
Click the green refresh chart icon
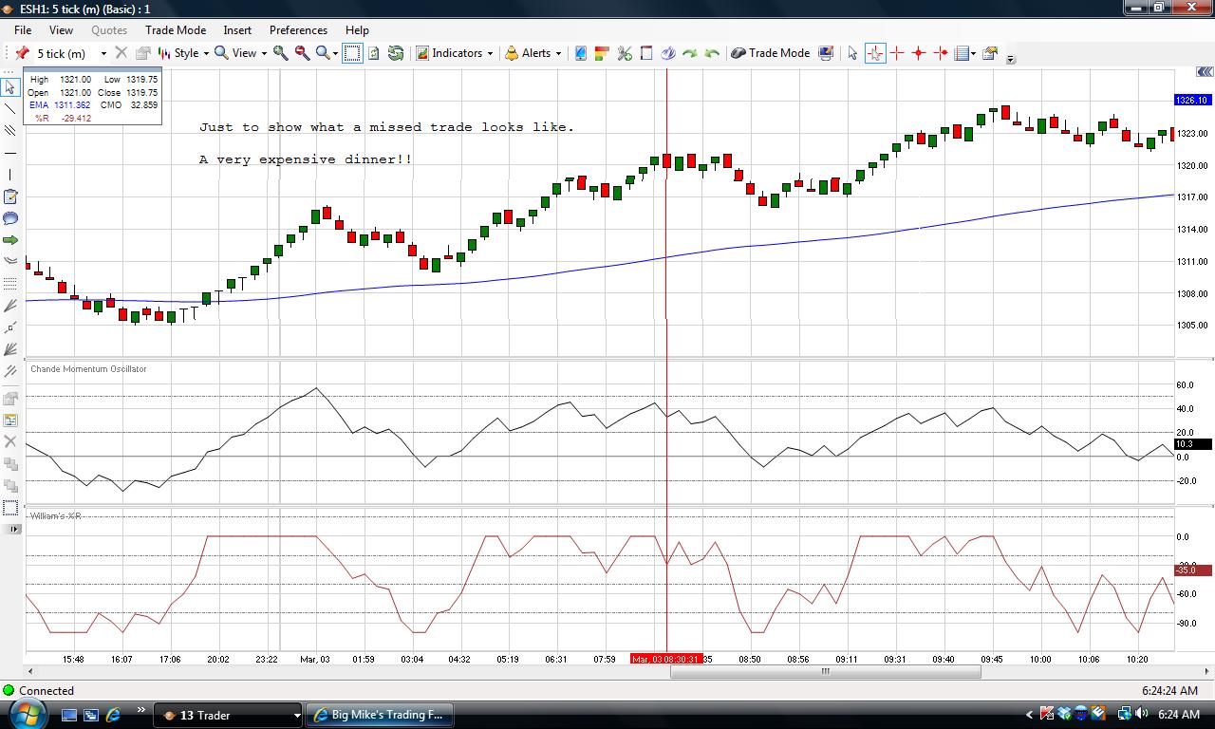[396, 53]
